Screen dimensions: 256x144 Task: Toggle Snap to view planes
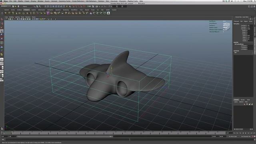point(81,6)
